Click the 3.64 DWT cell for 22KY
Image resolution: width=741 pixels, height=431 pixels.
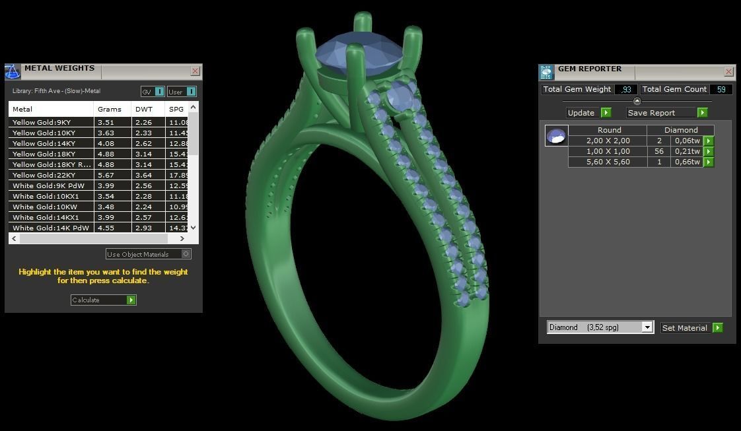[x=149, y=175]
